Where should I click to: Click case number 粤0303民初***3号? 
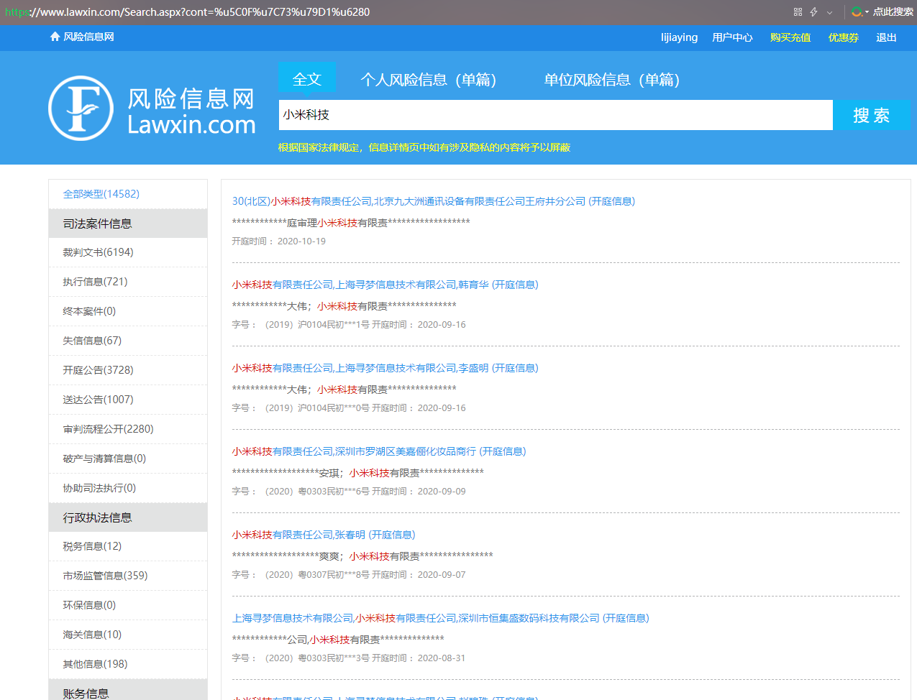pos(334,658)
